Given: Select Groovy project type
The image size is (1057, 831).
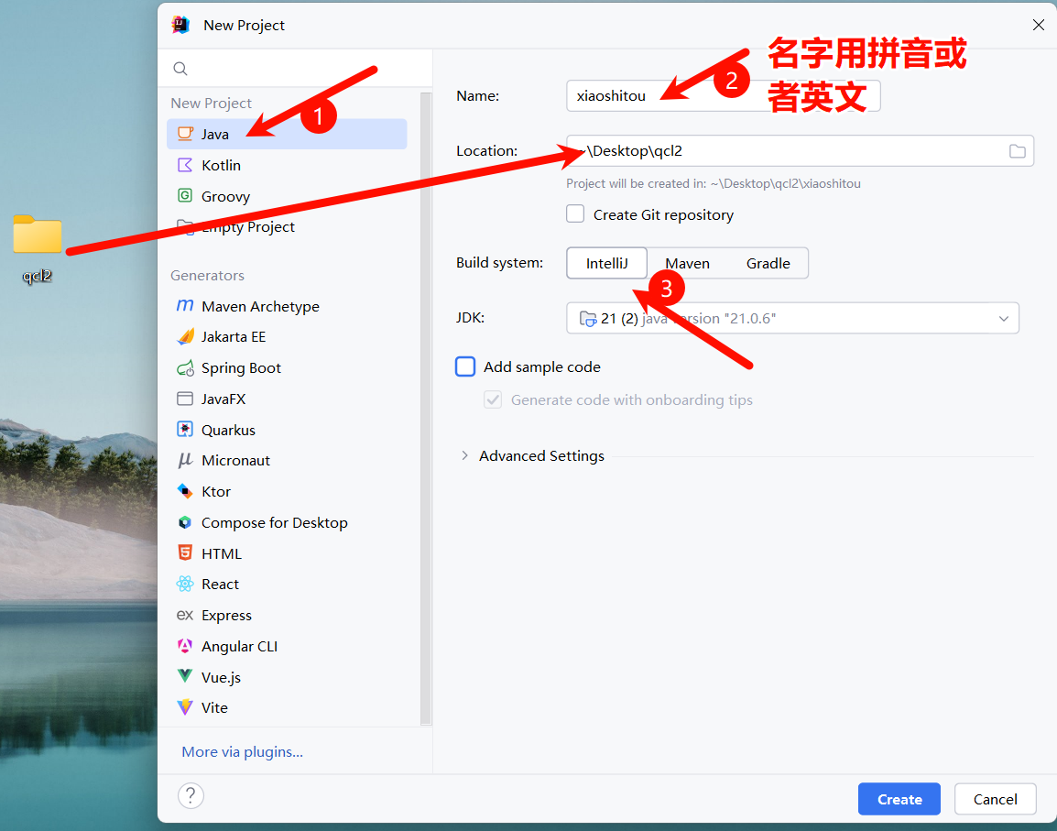Looking at the screenshot, I should 287,196.
